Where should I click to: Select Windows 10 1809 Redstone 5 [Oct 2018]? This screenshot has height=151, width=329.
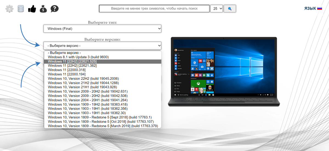tap(103, 121)
